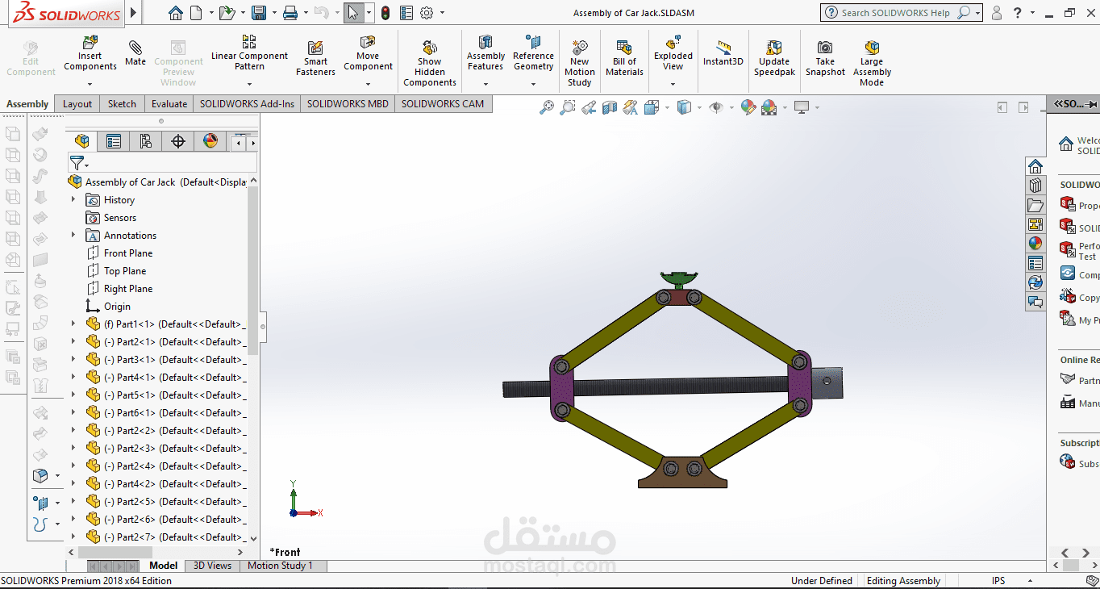The height and width of the screenshot is (589, 1100).
Task: Expand the Annotations tree node
Action: 73,235
